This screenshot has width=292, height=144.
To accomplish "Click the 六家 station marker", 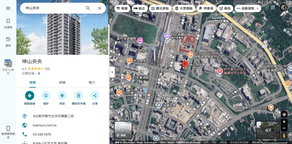I will (153, 48).
